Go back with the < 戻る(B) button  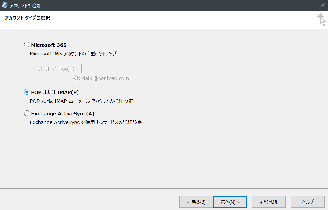pyautogui.click(x=196, y=202)
